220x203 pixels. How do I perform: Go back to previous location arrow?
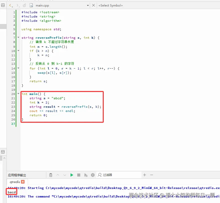[x=10, y=5]
